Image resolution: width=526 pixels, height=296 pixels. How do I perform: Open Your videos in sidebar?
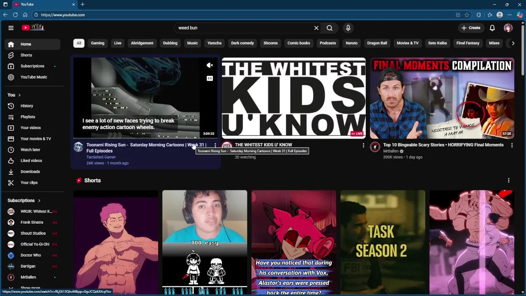pyautogui.click(x=32, y=128)
